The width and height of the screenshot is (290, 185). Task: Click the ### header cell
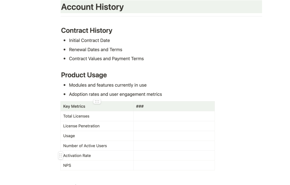coord(174,106)
